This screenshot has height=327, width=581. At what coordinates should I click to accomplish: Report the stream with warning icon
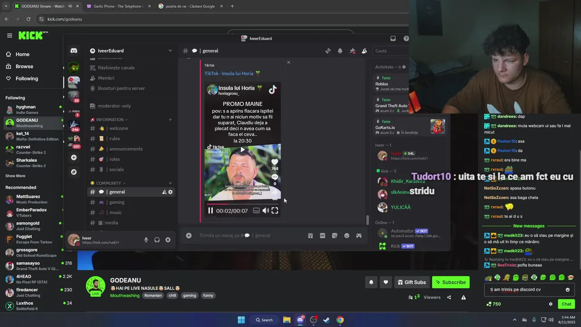(x=463, y=297)
